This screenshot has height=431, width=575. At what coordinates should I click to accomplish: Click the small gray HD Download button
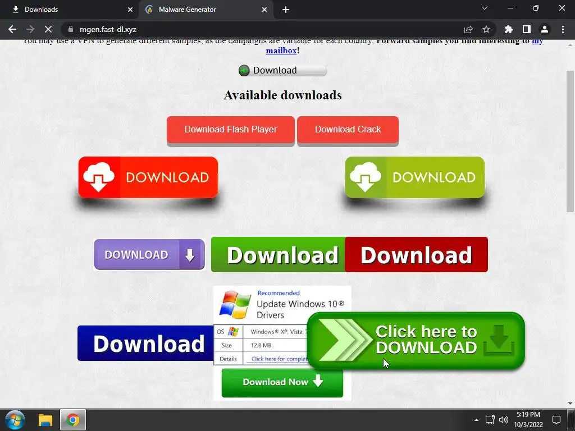pyautogui.click(x=282, y=70)
